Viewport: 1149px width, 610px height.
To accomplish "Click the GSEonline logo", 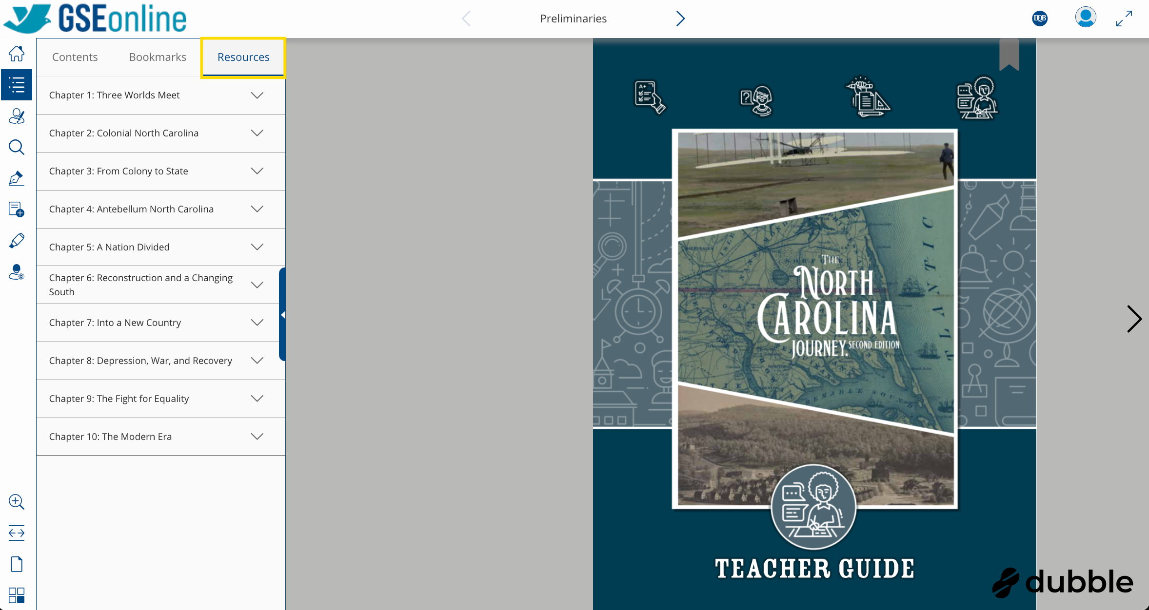I will pyautogui.click(x=95, y=19).
